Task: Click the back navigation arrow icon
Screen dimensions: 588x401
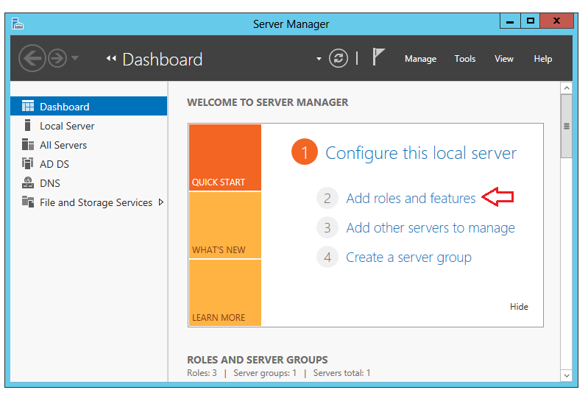Action: (32, 58)
